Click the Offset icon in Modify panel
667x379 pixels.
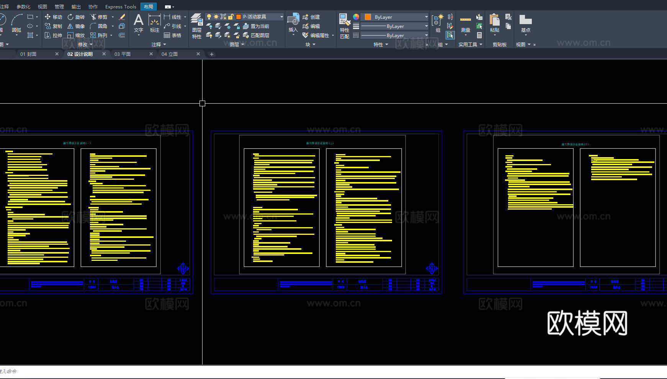122,35
